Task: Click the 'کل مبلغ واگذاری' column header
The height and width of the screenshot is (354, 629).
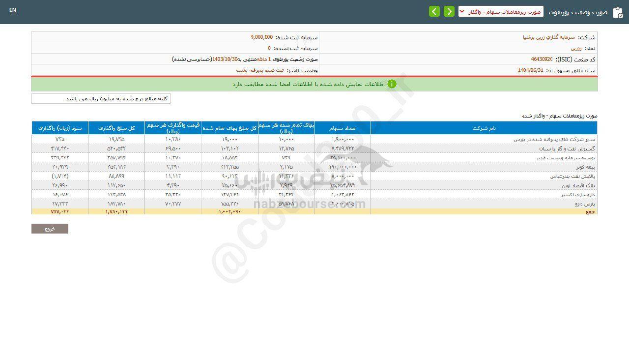Action: pos(116,128)
